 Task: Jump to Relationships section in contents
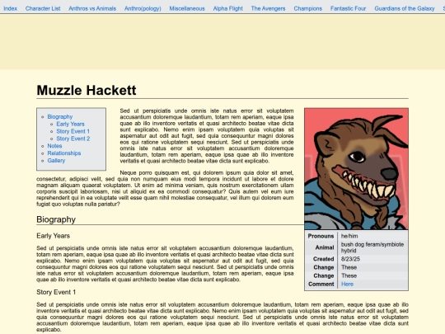point(64,153)
